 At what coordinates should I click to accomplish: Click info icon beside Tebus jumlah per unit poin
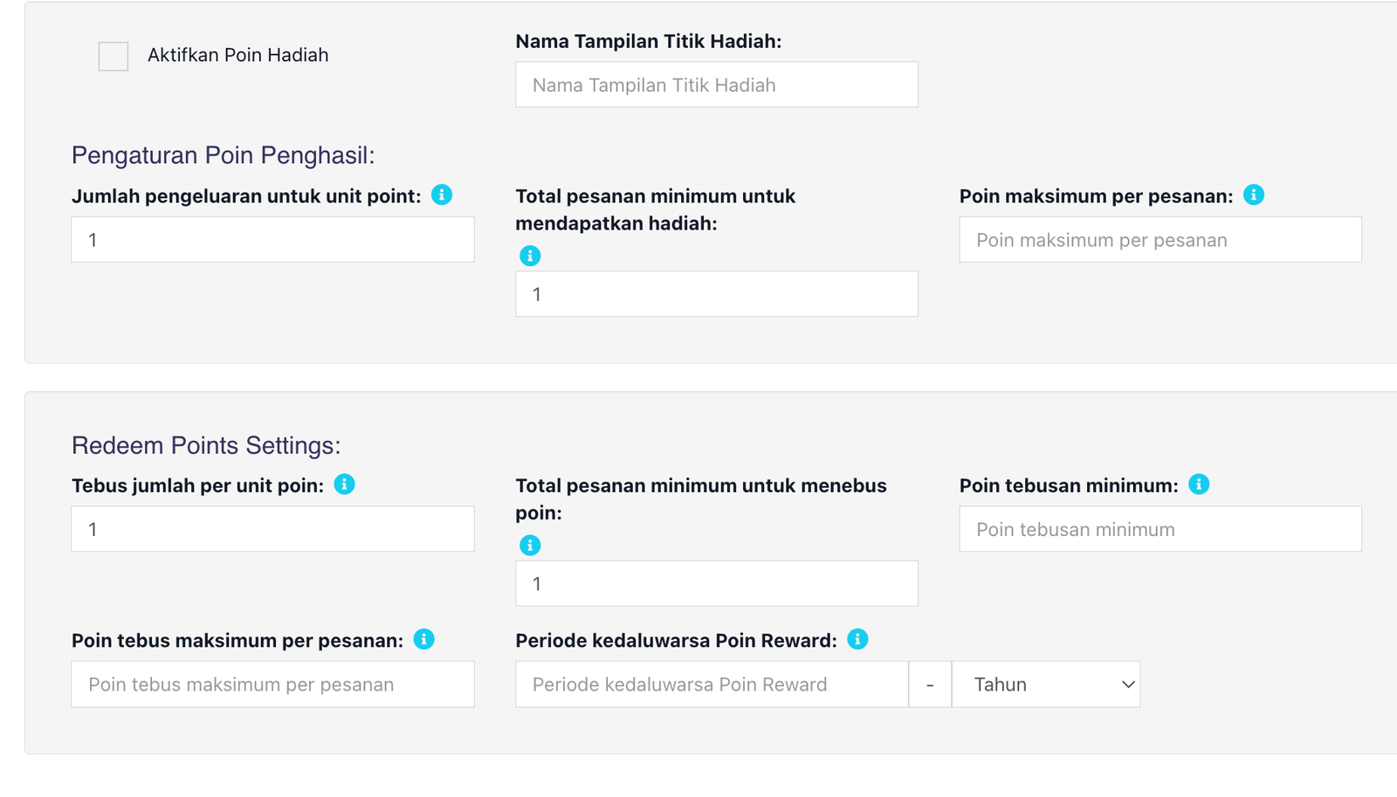point(345,484)
